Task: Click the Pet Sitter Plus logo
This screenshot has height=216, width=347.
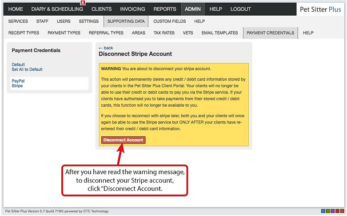Action: [320, 9]
